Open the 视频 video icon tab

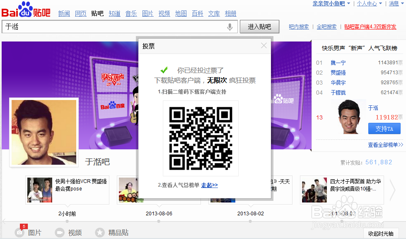68,232
